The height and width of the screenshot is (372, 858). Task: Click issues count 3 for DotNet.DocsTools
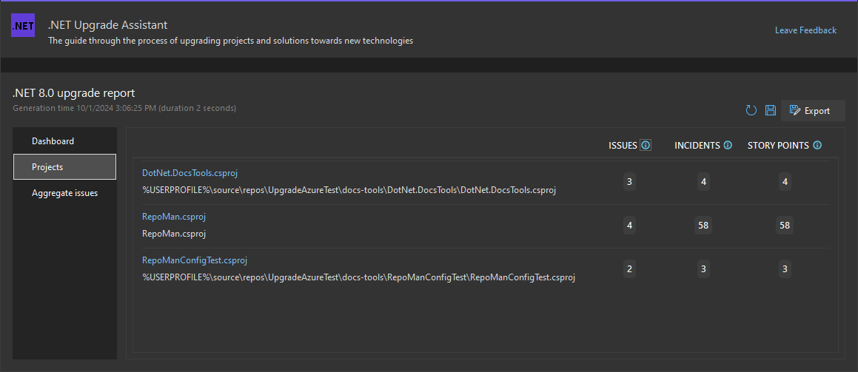[x=629, y=182]
